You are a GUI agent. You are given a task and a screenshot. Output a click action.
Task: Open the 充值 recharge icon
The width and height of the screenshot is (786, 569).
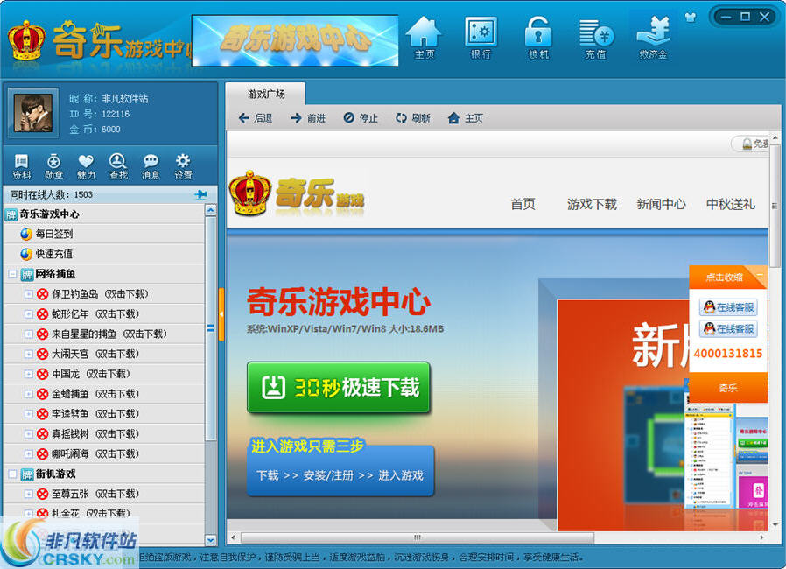[x=596, y=39]
